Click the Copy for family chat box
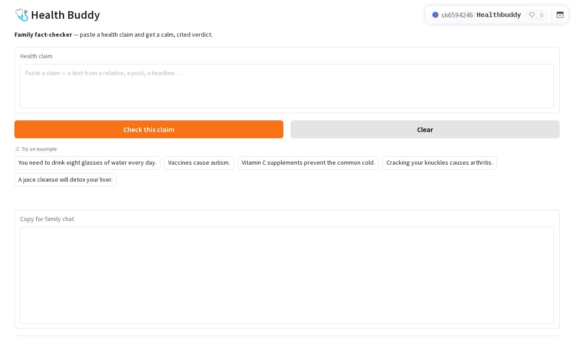The height and width of the screenshot is (358, 574). click(x=287, y=275)
